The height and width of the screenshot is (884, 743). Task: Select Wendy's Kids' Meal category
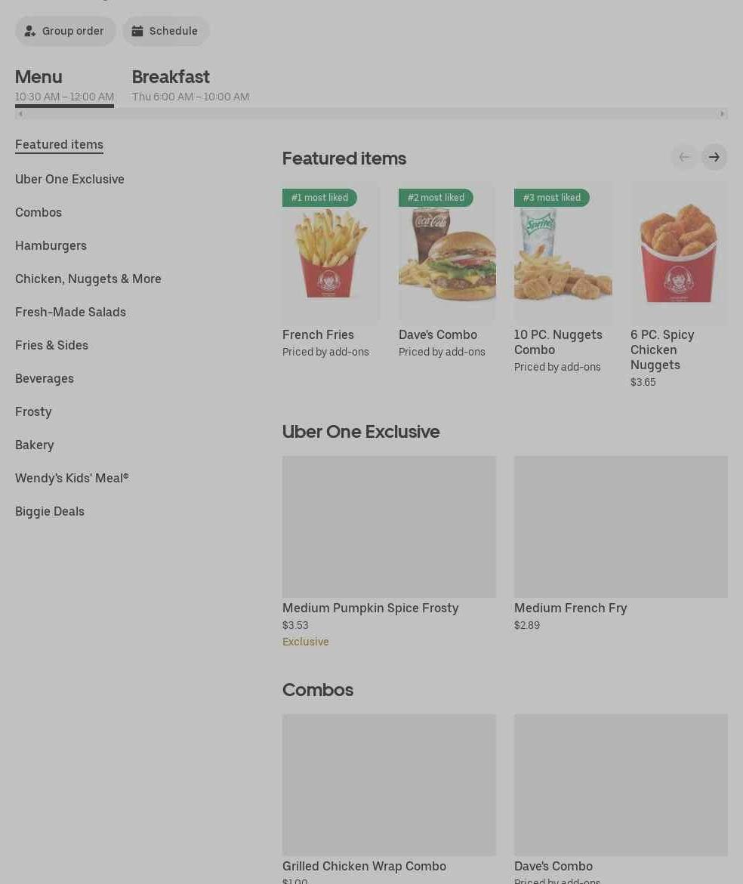[x=72, y=478]
